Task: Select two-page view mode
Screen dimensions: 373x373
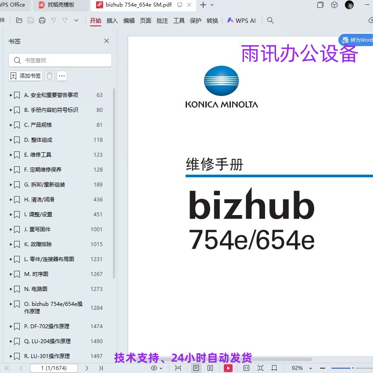Action: click(210, 368)
